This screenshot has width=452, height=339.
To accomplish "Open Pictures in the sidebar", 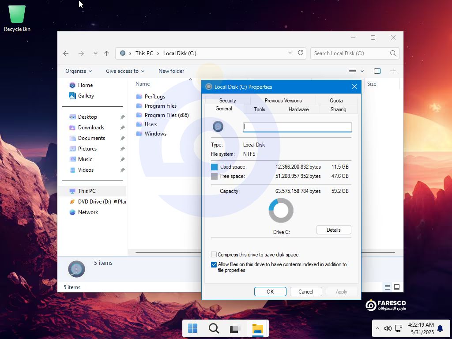I will (x=87, y=149).
